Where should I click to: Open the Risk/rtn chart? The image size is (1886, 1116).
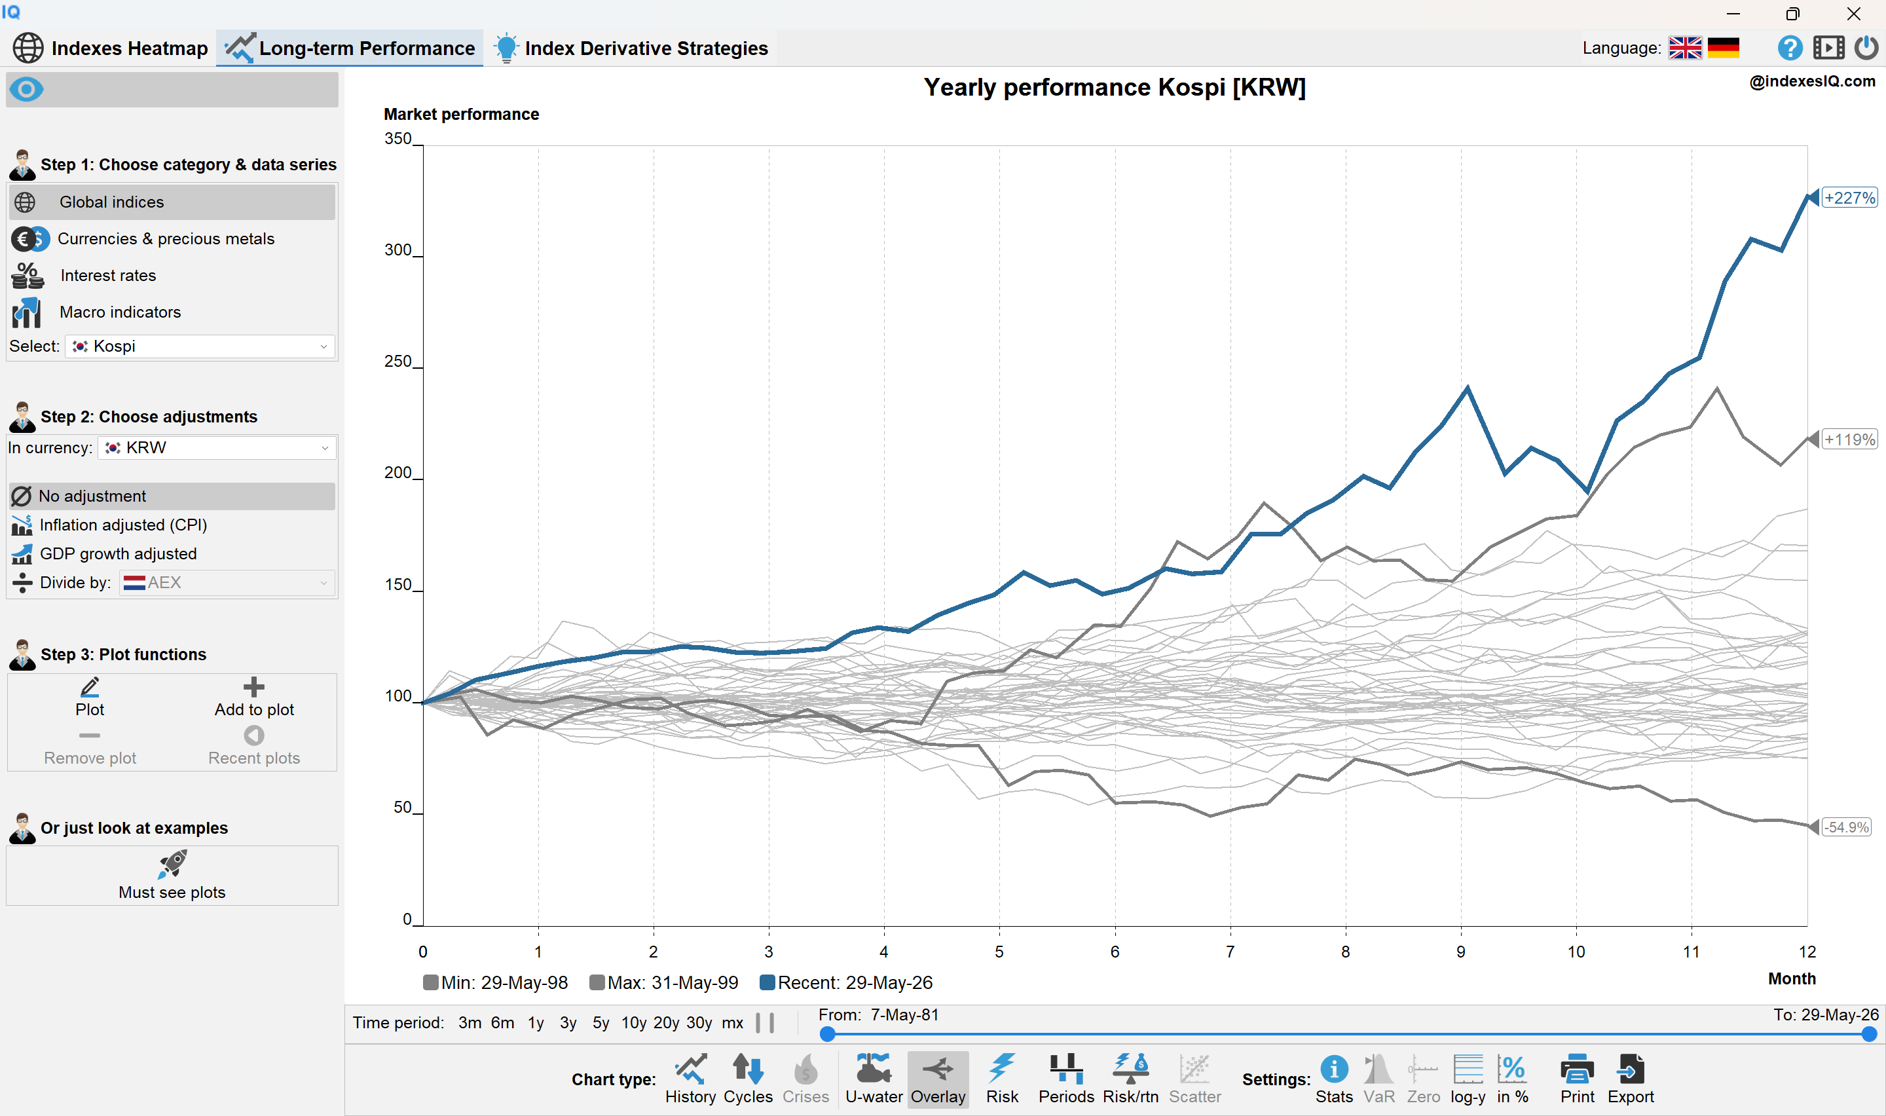click(1130, 1079)
